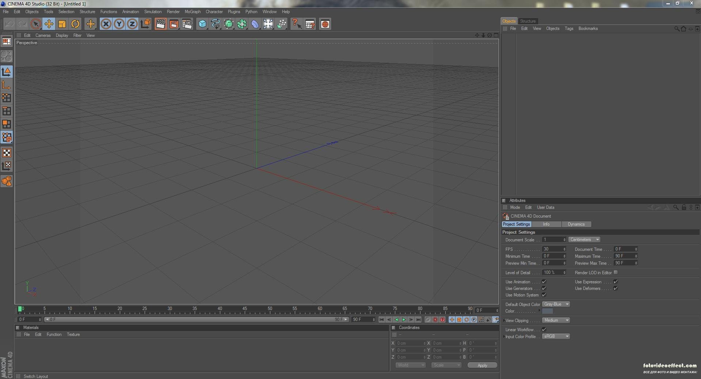Open the Centimeters unit dropdown
The image size is (701, 379).
tap(584, 240)
